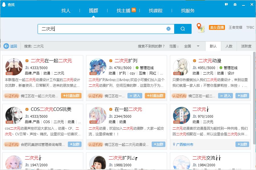Clear the search box with the X icon
256x170 pixels.
[168, 29]
